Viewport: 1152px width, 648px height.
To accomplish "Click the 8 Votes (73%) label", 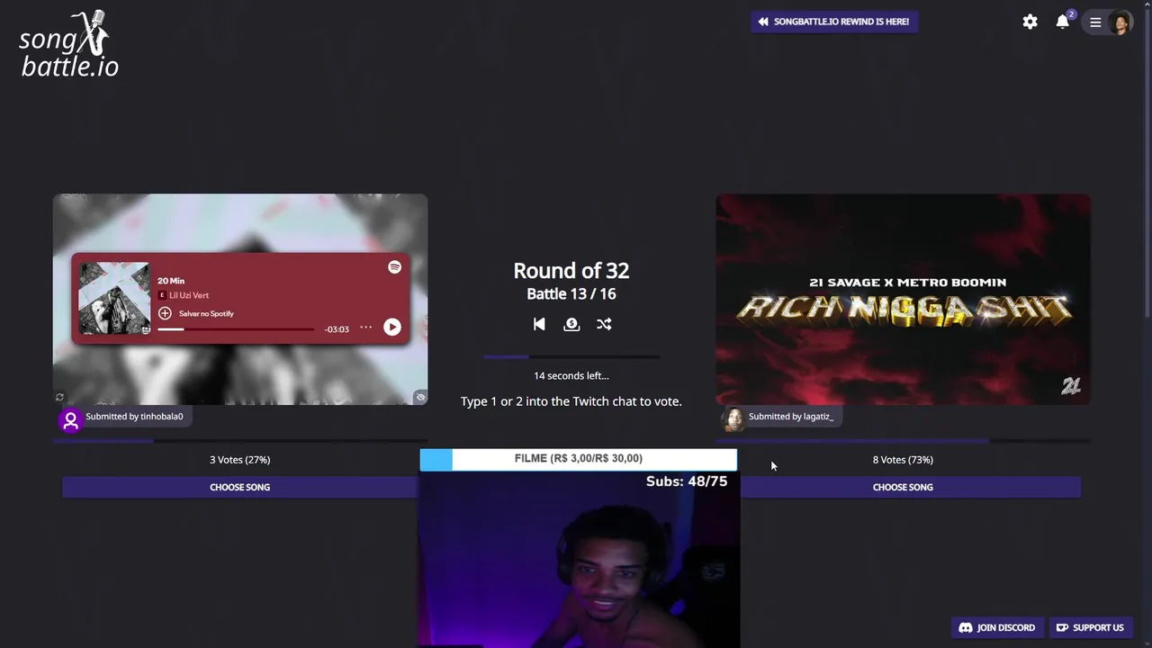I will coord(903,460).
